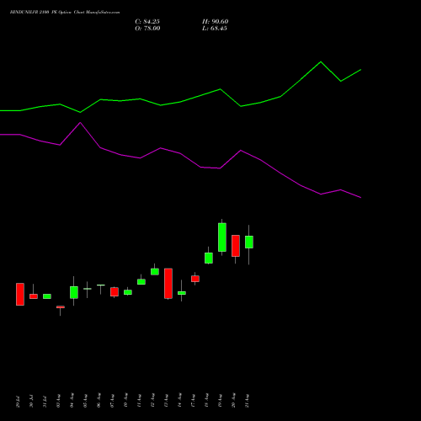Click the first red candlestick for 29 Jul
421x421 pixels.
point(20,294)
